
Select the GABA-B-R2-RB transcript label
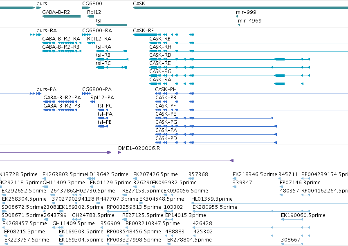[x=61, y=47]
